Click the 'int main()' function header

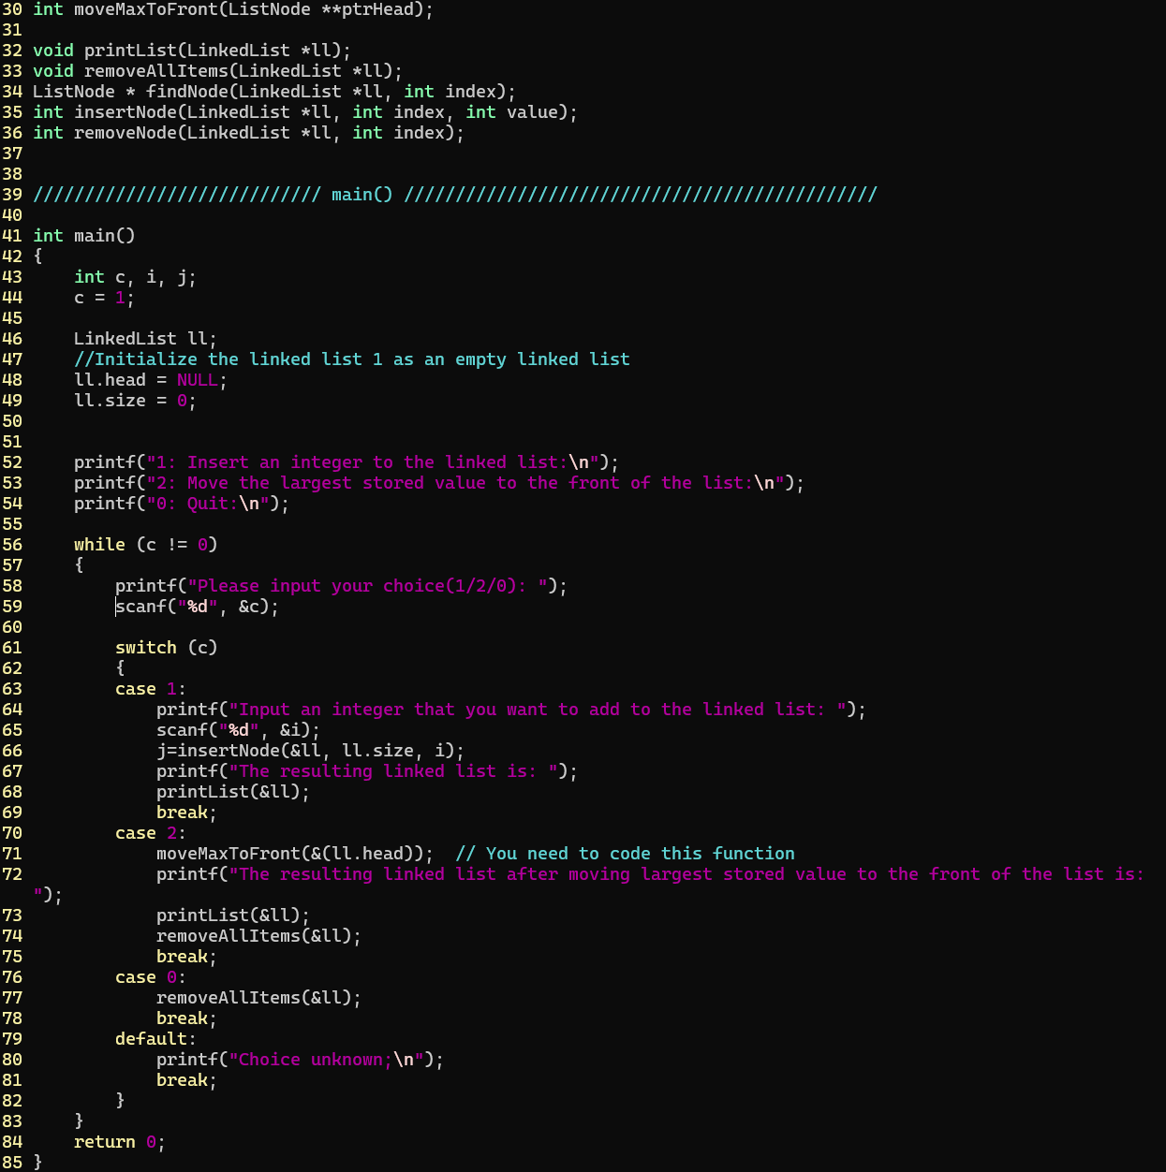point(84,236)
